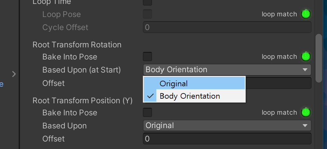
Task: Click the Root Transform Rotation heading
Action: point(77,45)
